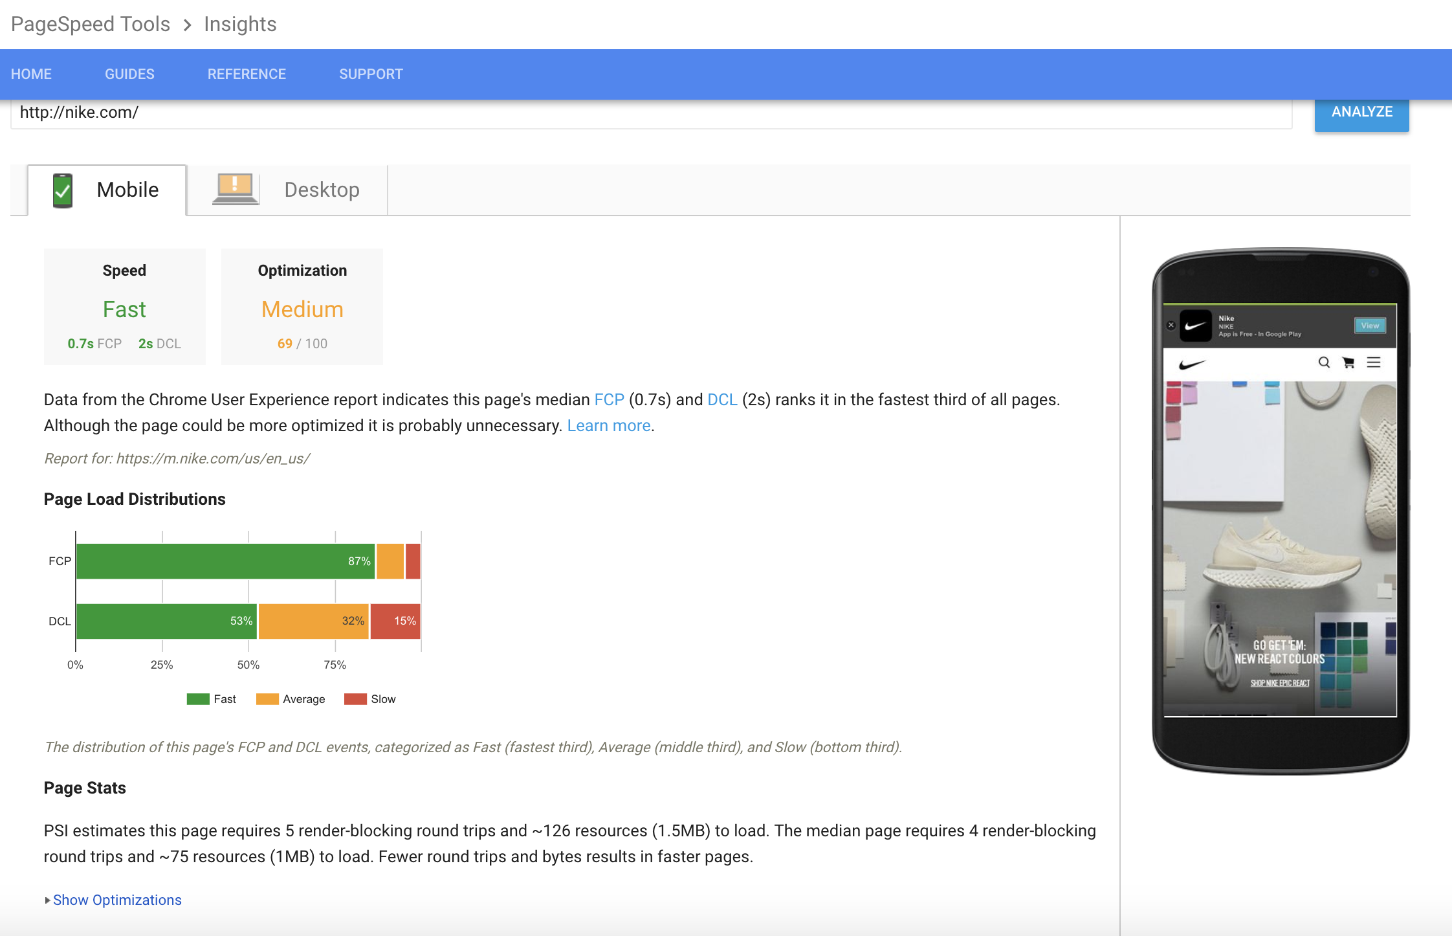The width and height of the screenshot is (1452, 936).
Task: Click the mobile phone checkmark icon
Action: (63, 190)
